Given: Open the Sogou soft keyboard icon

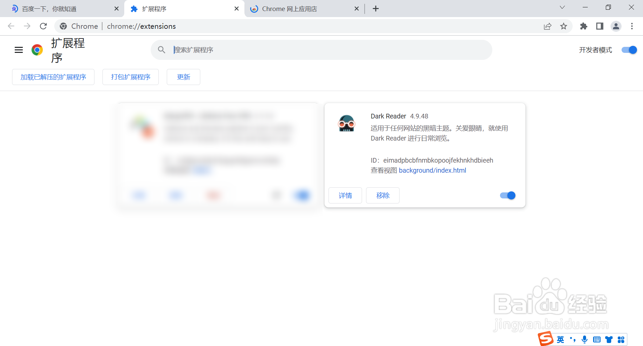Looking at the screenshot, I should point(597,340).
